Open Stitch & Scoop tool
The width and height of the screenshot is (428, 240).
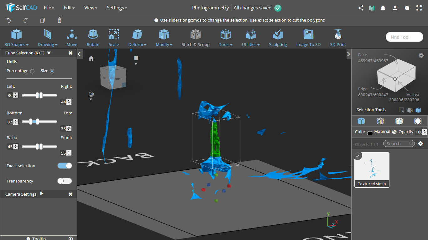click(x=196, y=38)
